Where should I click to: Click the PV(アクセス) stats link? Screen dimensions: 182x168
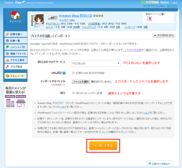coord(53,24)
